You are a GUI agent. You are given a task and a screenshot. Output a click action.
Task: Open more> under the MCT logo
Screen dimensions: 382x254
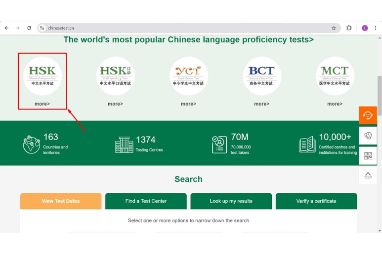(x=335, y=104)
